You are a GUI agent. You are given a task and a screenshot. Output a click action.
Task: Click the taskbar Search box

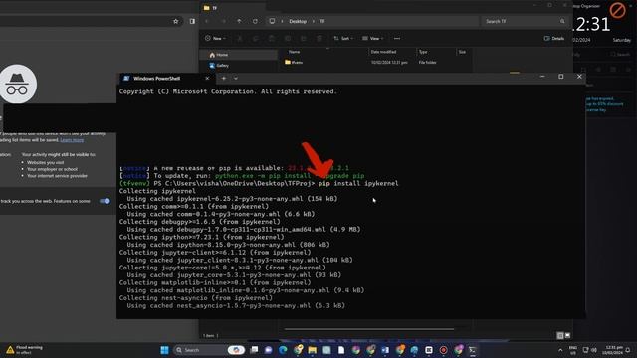click(x=210, y=350)
